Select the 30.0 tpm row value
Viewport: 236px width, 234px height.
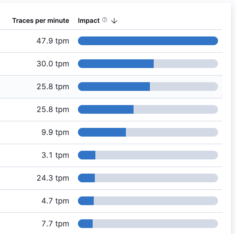tap(53, 64)
